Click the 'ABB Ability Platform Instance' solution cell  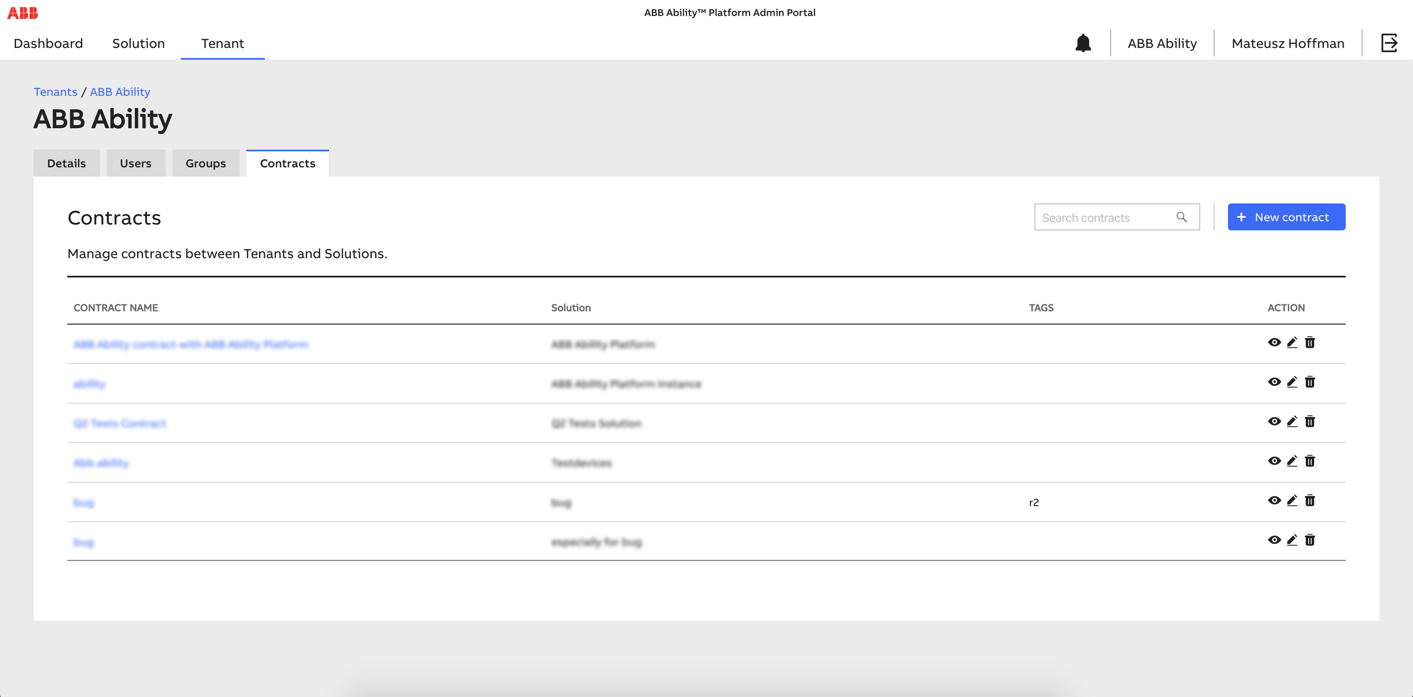click(626, 384)
